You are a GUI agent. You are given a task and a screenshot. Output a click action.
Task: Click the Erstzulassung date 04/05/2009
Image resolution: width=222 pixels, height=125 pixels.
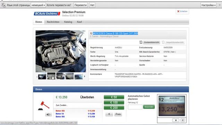168,48
